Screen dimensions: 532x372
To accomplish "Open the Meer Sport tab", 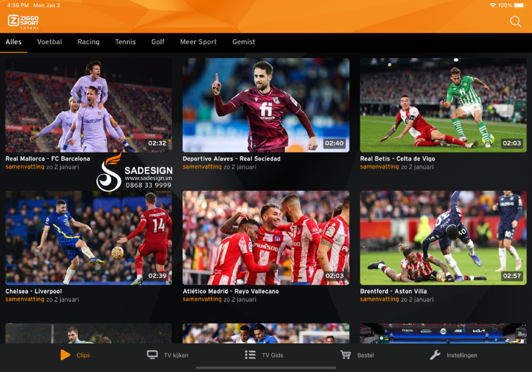I will click(x=198, y=42).
